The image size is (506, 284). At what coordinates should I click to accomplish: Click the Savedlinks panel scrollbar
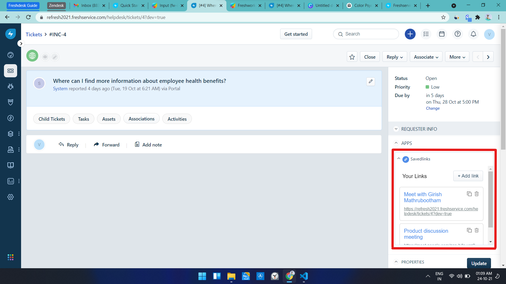[x=490, y=200]
